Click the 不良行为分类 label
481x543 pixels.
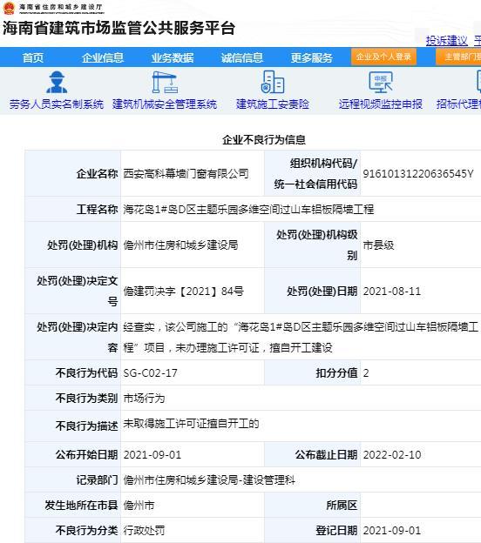86,531
